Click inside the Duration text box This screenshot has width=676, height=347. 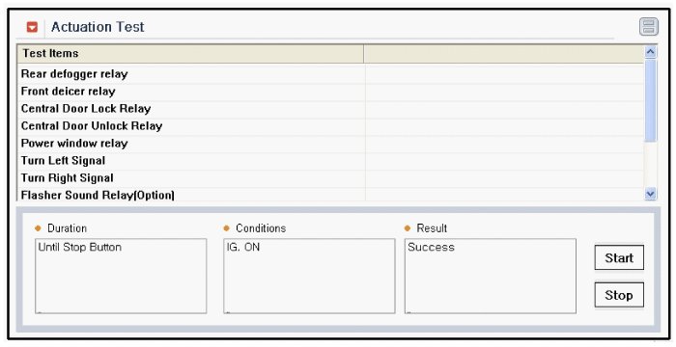point(121,276)
